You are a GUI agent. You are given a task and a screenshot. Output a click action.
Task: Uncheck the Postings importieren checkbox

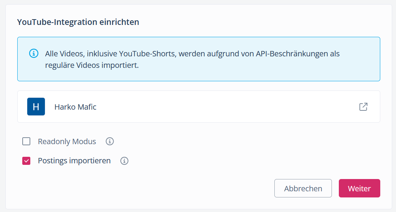(x=26, y=161)
